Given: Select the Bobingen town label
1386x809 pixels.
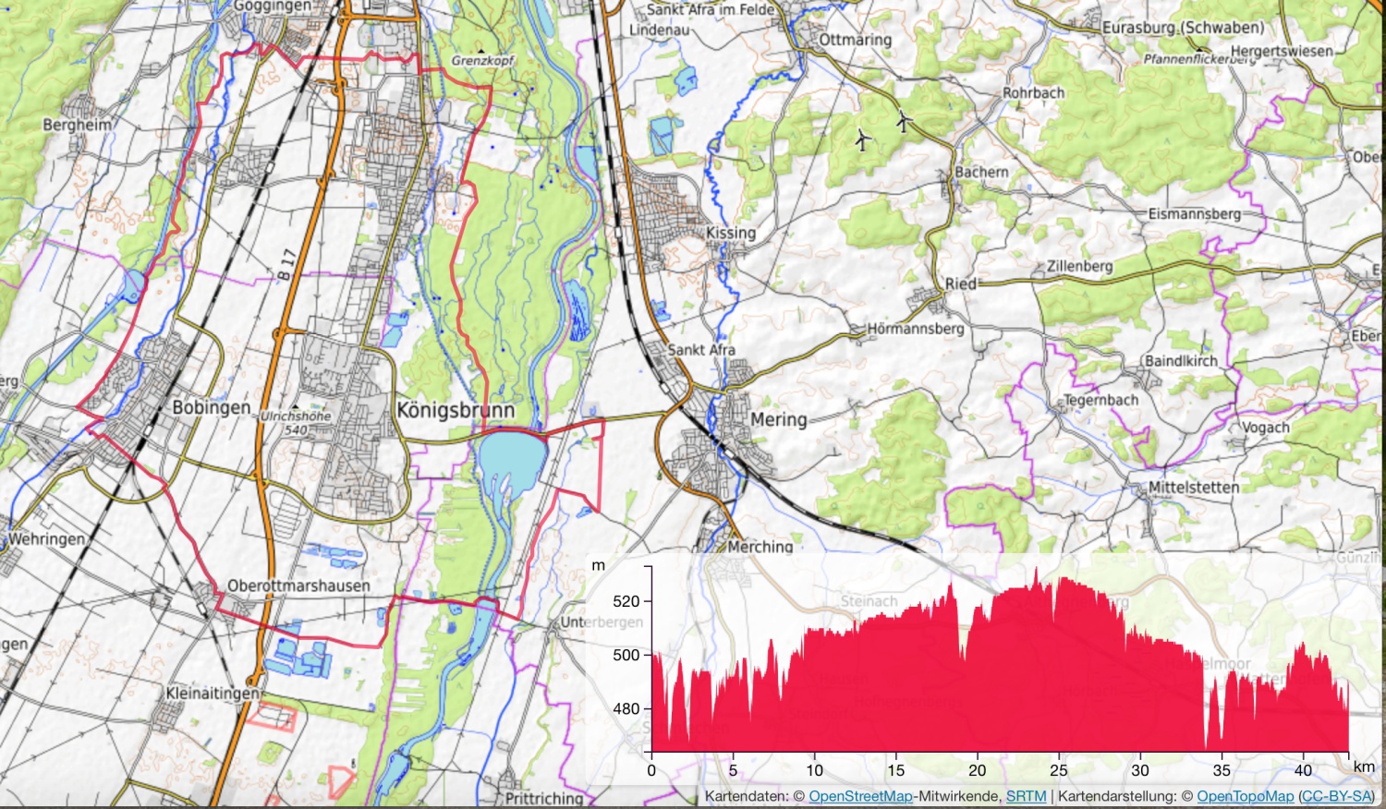Looking at the screenshot, I should coord(211,407).
